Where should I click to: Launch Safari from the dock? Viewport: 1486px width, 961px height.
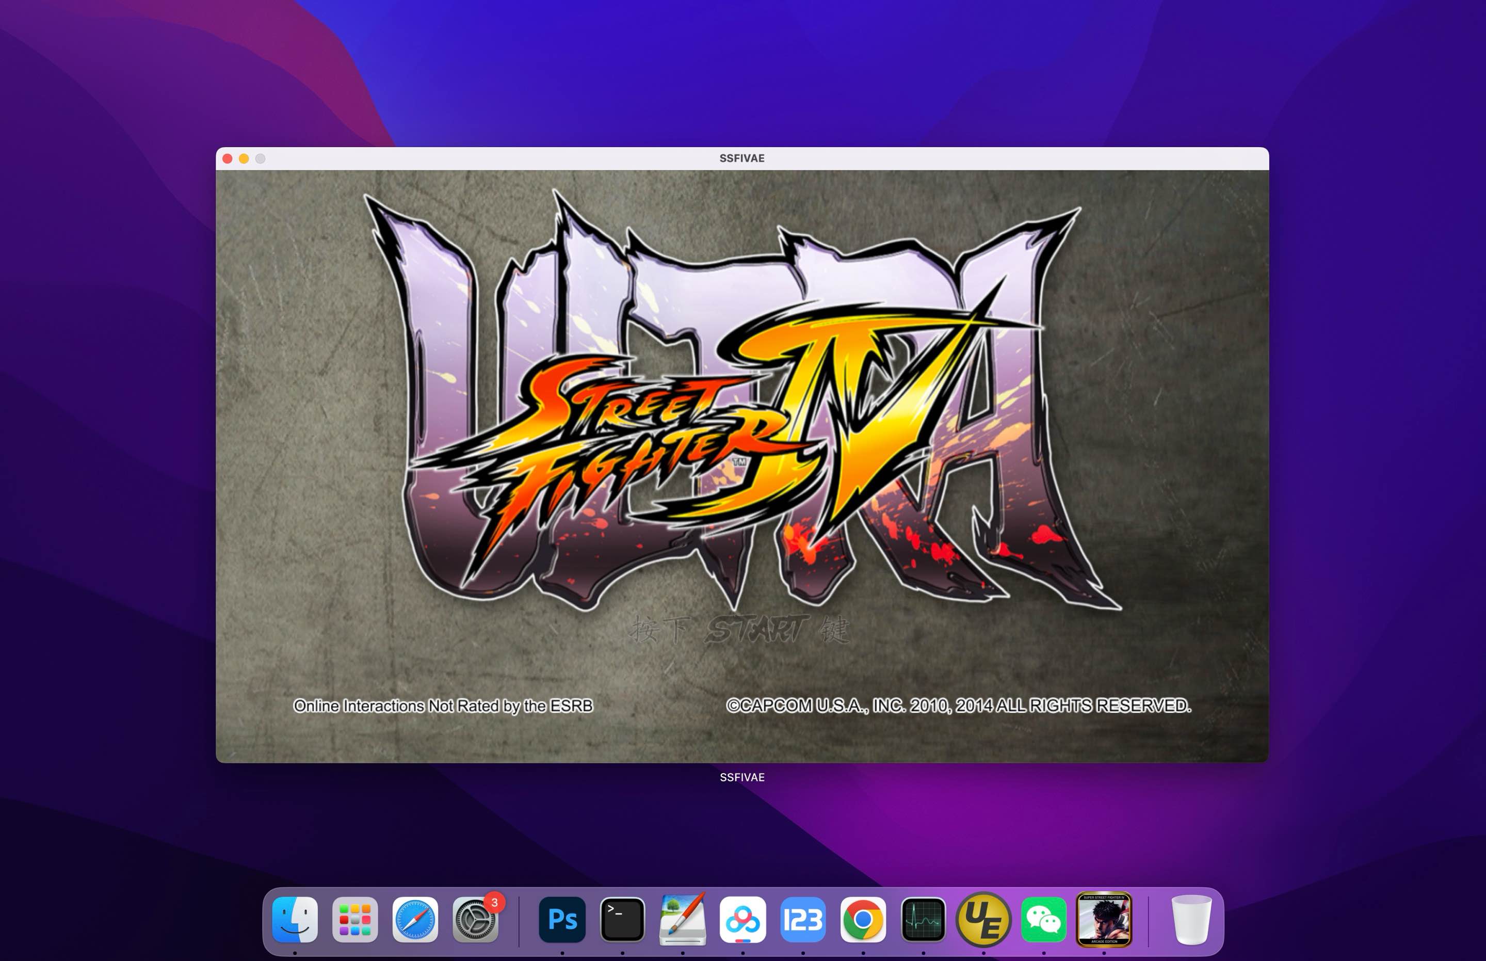(415, 919)
